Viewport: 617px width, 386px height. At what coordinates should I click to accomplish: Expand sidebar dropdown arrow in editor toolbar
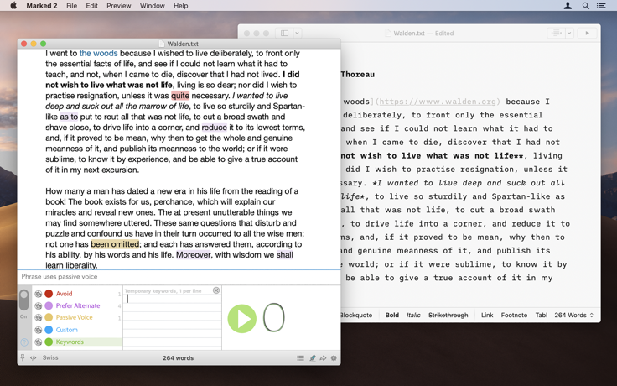[298, 33]
